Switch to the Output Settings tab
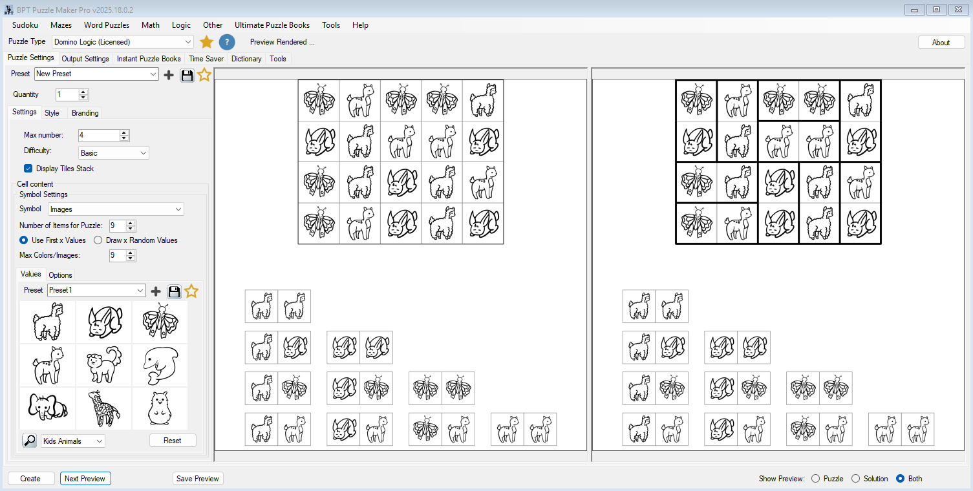 click(x=85, y=59)
